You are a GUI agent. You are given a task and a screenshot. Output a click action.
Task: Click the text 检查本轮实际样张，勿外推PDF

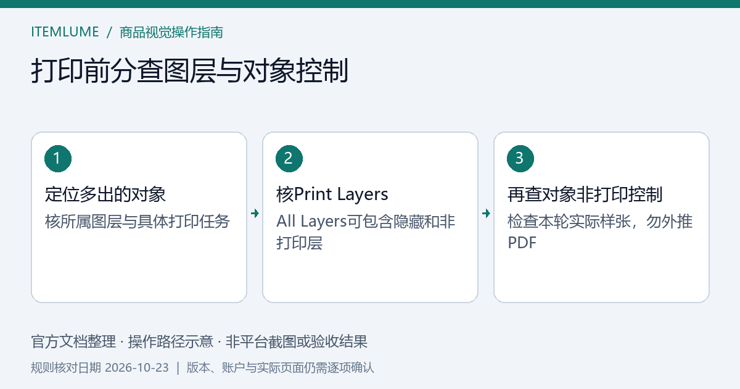pyautogui.click(x=600, y=232)
